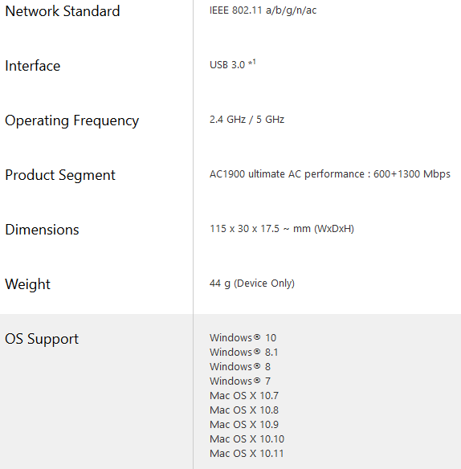
Task: Select the Mac OS X 10.7 entry
Action: [x=244, y=395]
